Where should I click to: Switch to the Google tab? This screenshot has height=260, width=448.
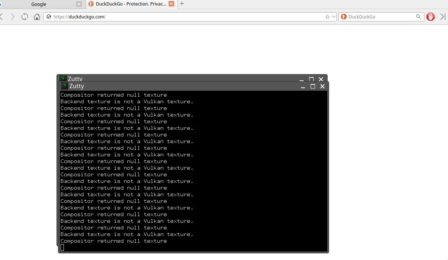(39, 4)
